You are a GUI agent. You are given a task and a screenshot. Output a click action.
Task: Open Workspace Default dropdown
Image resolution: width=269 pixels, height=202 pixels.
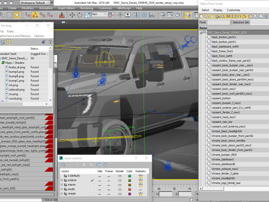(35, 3)
